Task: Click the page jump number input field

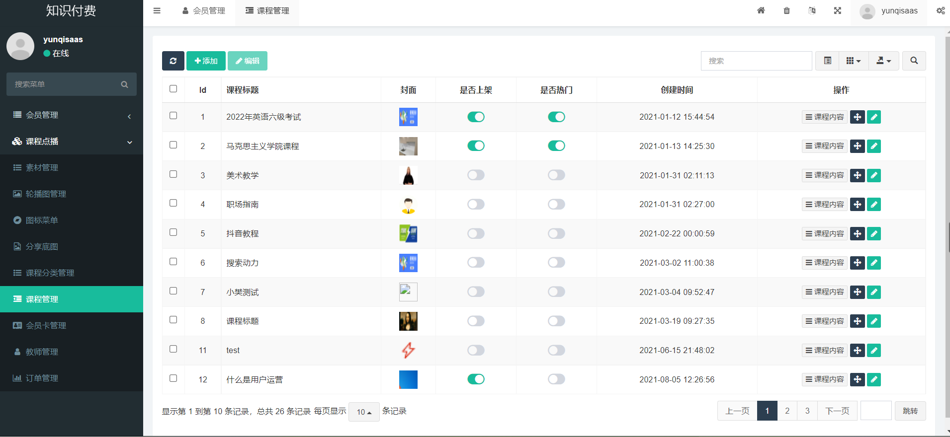Action: (876, 411)
